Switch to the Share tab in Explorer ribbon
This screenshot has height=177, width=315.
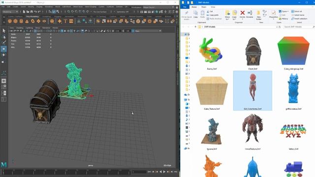pos(204,7)
